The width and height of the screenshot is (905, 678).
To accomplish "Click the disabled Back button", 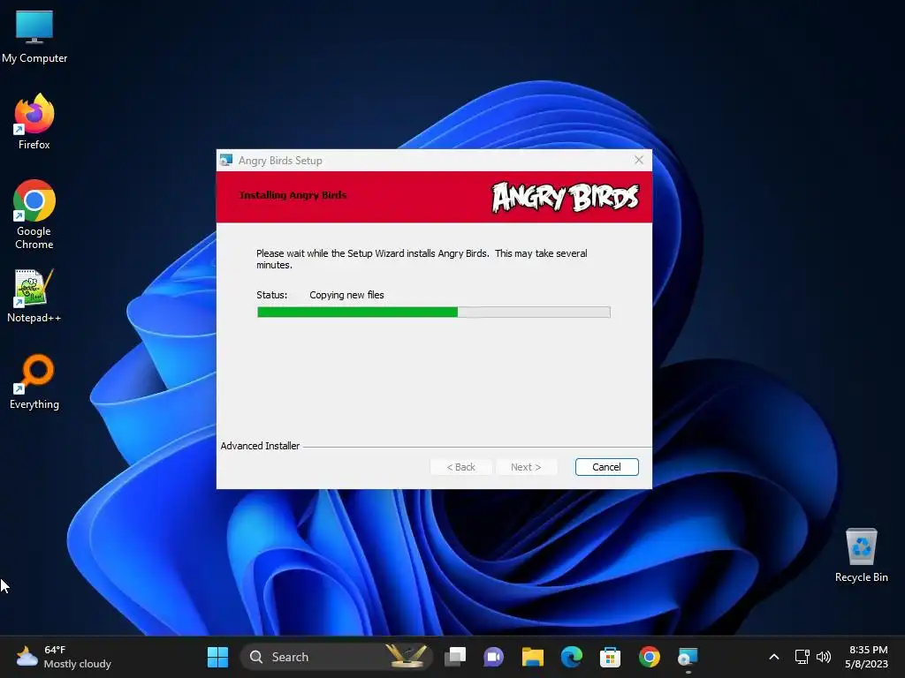I will 460,467.
